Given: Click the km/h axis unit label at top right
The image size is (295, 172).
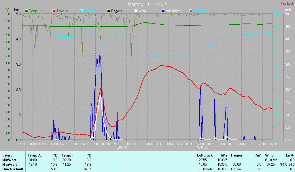Looking at the screenshot, I should [287, 9].
